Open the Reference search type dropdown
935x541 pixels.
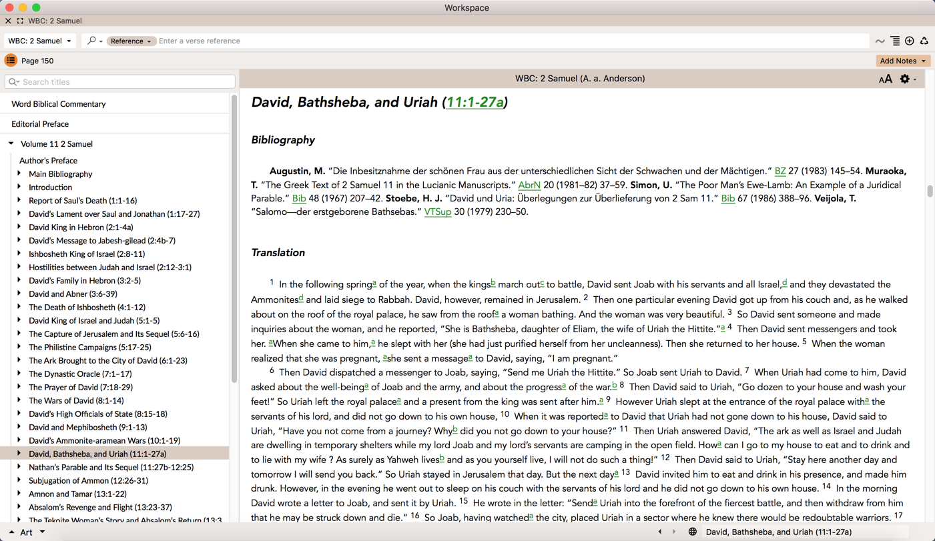[131, 41]
